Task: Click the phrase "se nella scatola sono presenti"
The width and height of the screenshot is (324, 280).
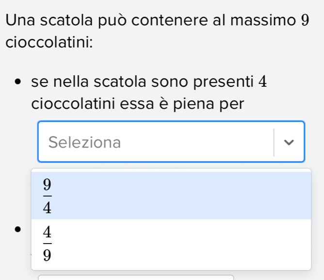Action: click(x=142, y=82)
